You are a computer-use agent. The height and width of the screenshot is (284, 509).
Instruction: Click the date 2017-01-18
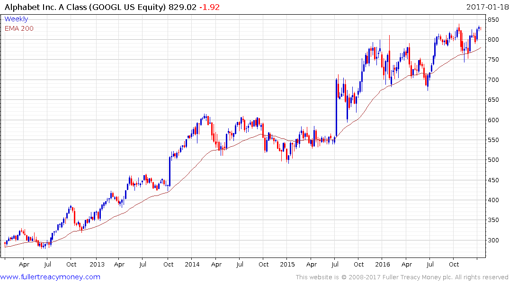pos(487,7)
